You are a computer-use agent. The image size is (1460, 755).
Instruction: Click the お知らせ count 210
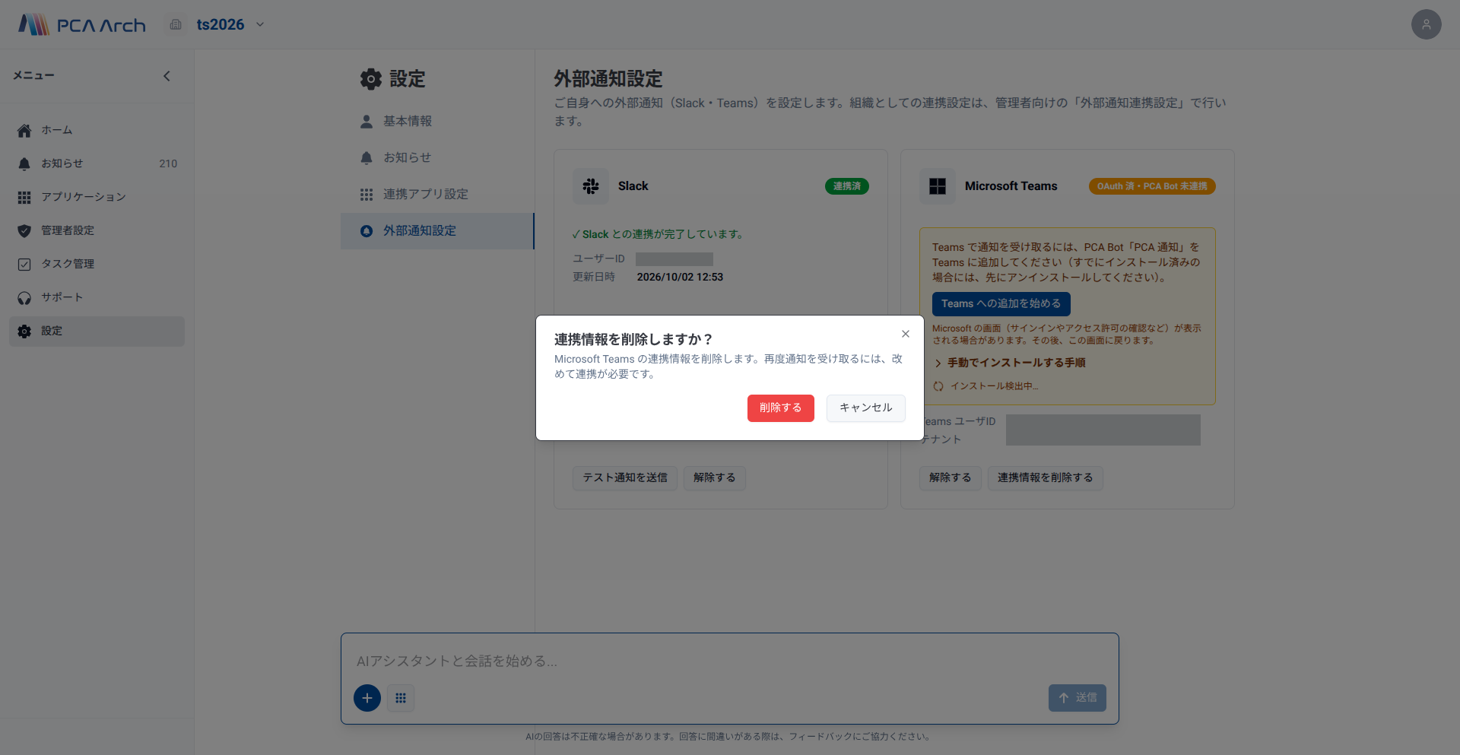tap(168, 163)
